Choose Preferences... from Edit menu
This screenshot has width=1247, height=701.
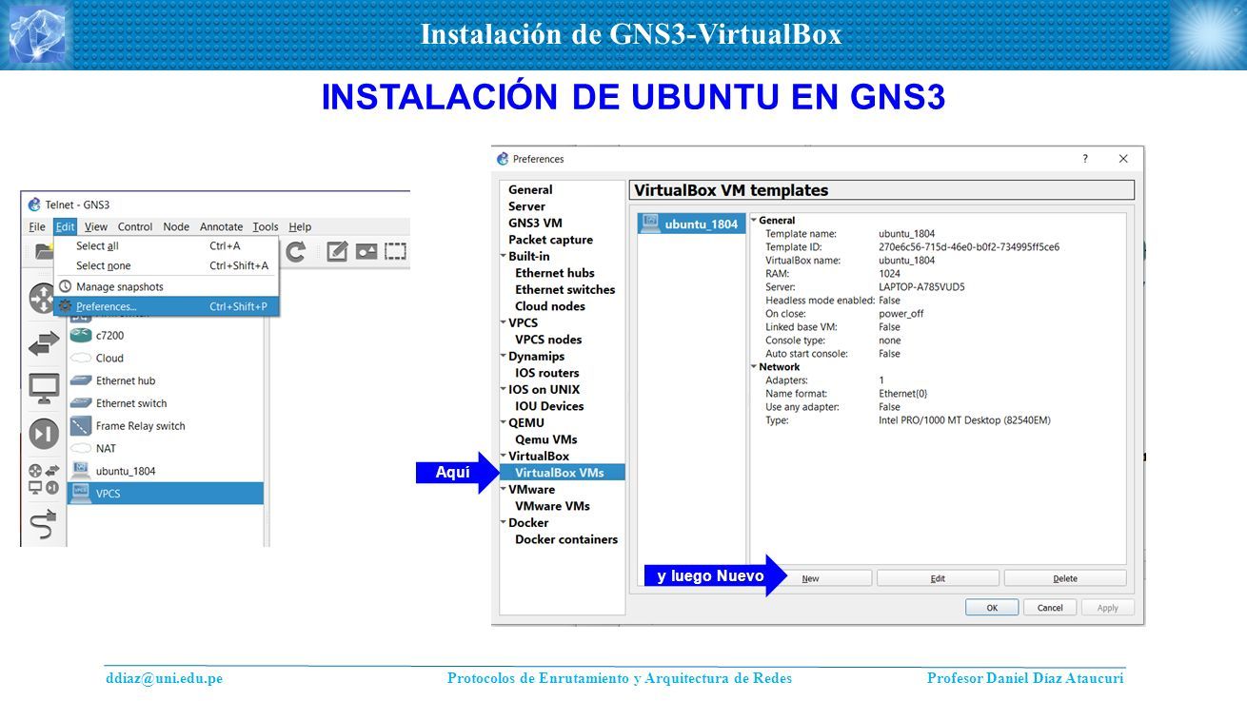pyautogui.click(x=166, y=306)
